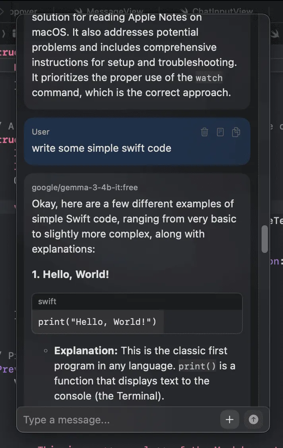Send message with the up-arrow button
Viewport: 283px width, 448px height.
coord(253,420)
